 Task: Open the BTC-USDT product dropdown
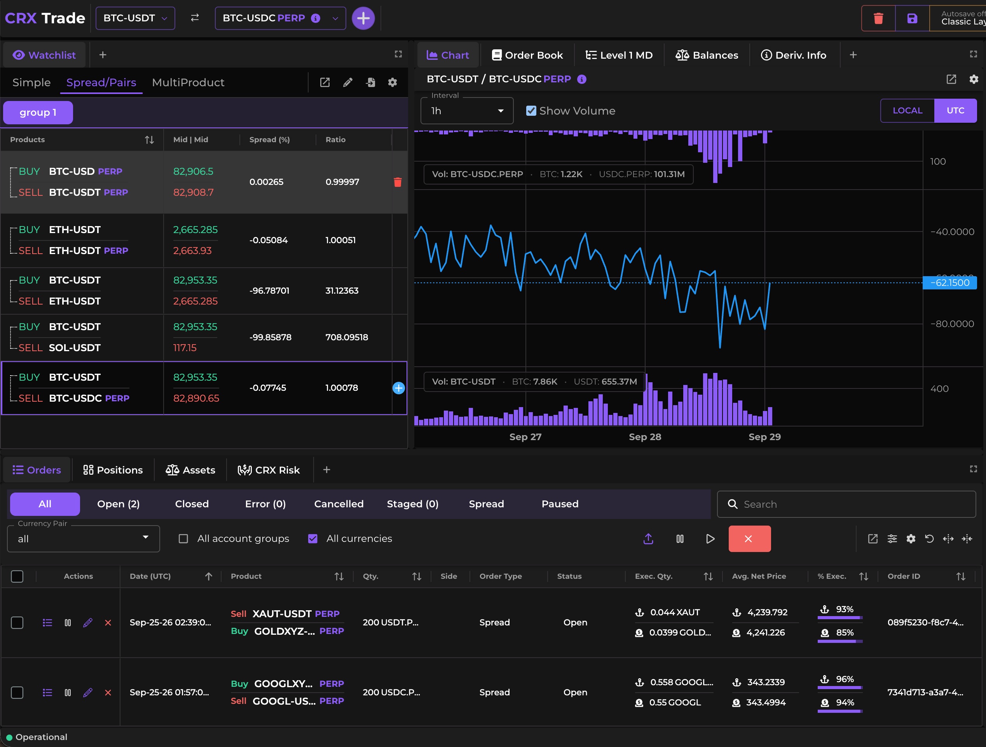click(x=135, y=18)
